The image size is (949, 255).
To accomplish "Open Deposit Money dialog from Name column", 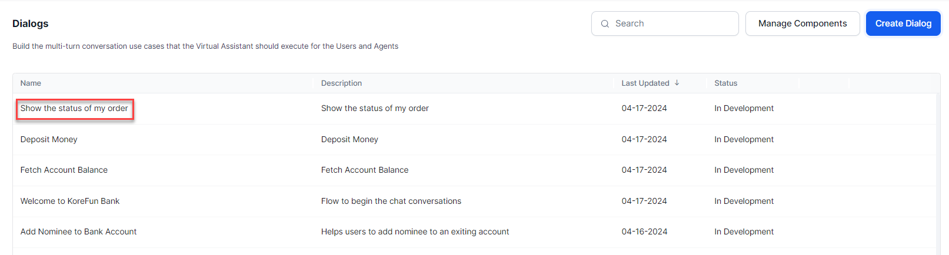I will 49,139.
